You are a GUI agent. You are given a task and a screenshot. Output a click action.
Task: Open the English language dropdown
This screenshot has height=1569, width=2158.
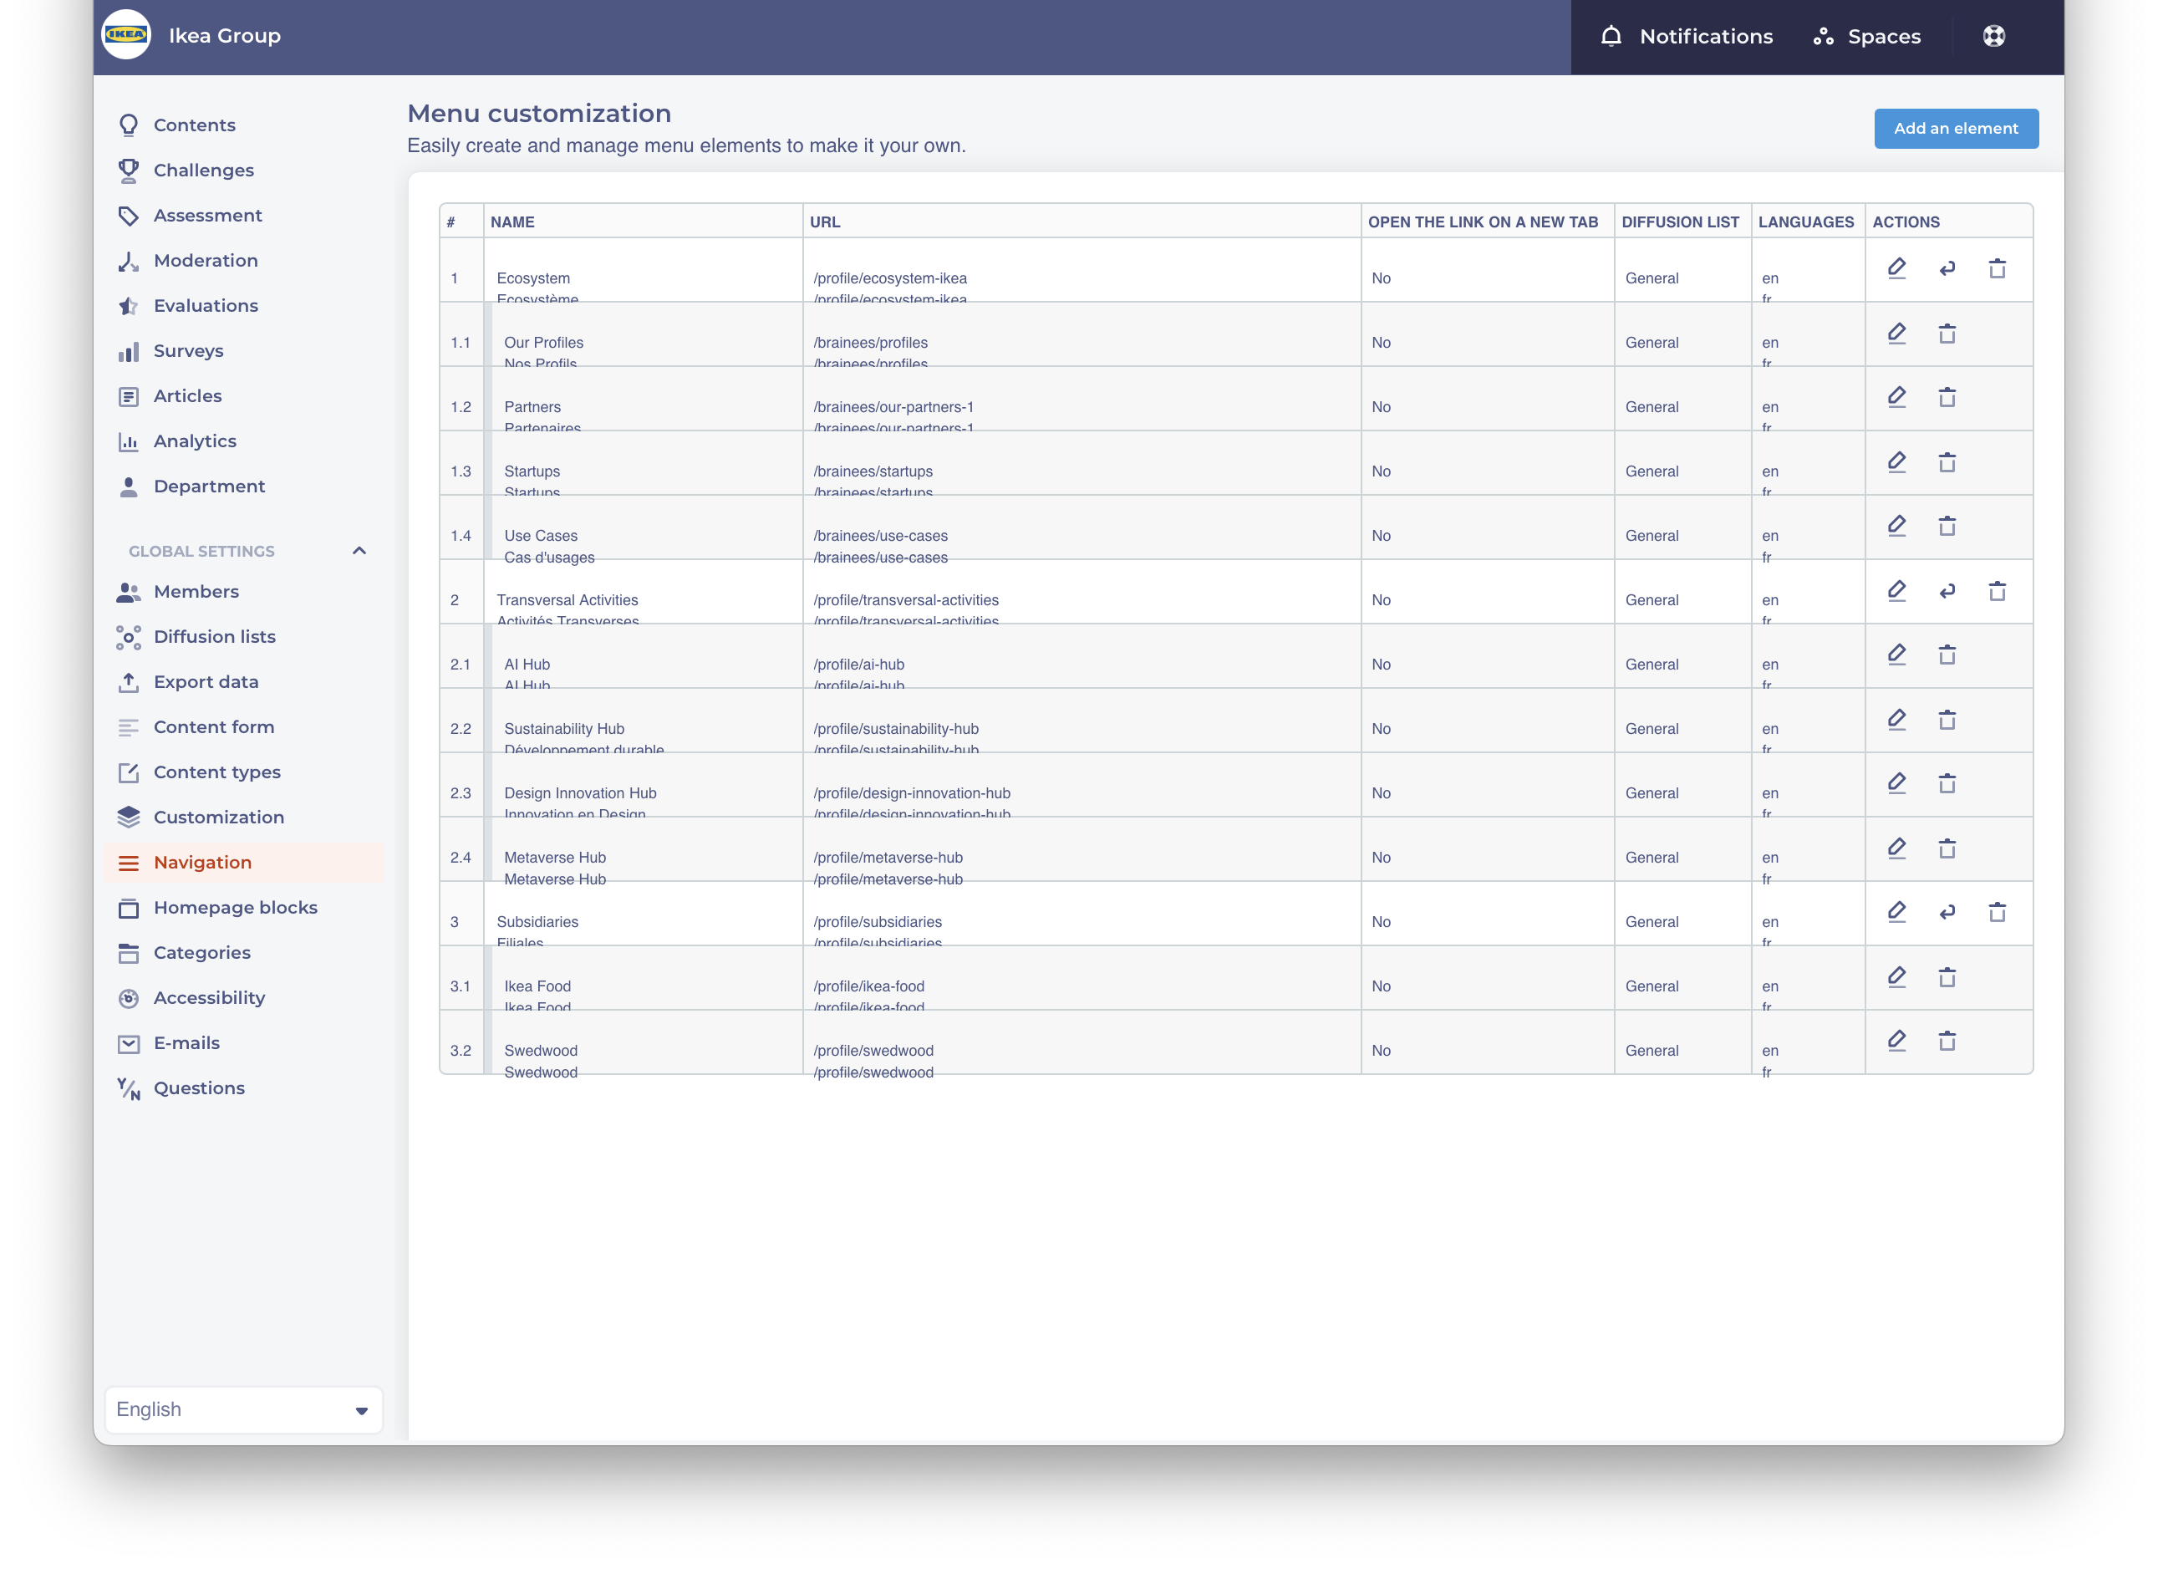(x=243, y=1409)
